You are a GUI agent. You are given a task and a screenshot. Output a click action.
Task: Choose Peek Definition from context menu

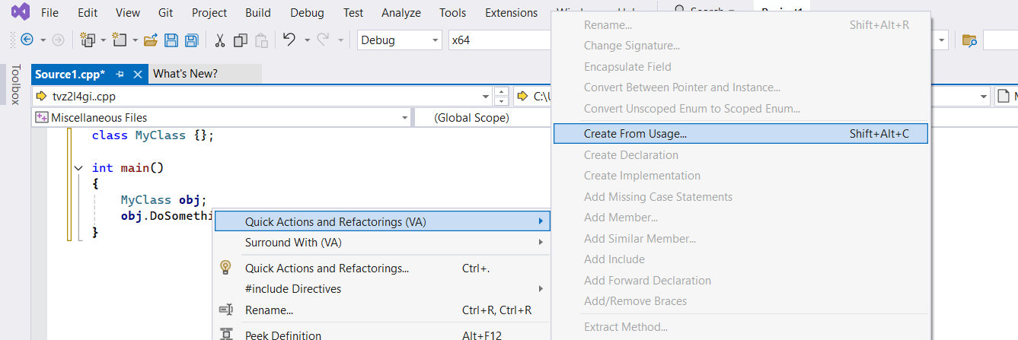pos(283,335)
